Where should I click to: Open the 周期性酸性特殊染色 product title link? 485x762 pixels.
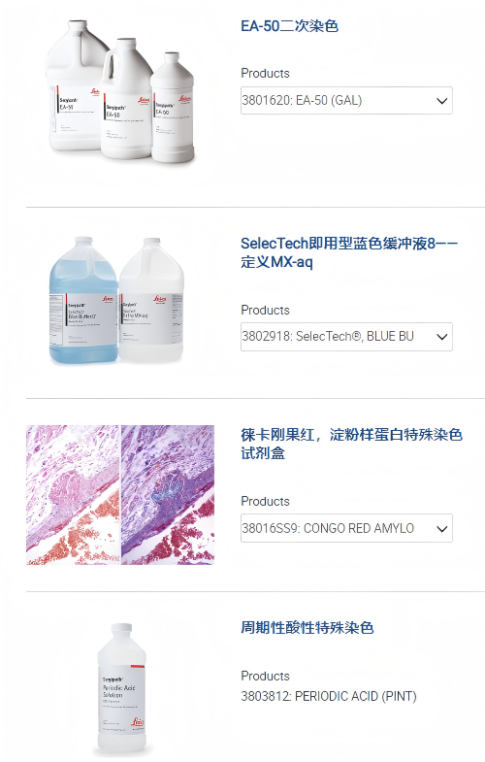[307, 627]
